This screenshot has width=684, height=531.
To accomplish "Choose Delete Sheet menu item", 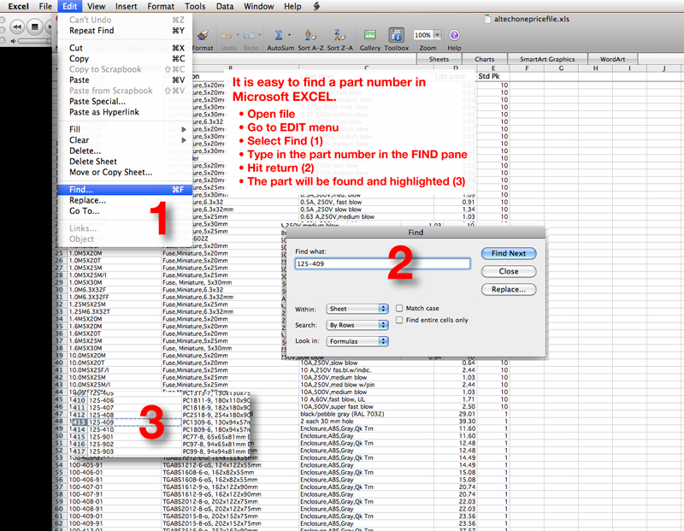I will point(125,162).
